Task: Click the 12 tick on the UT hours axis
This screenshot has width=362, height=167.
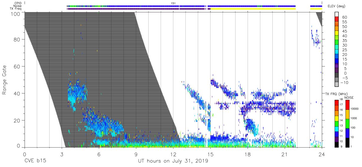Action: tap(173, 154)
